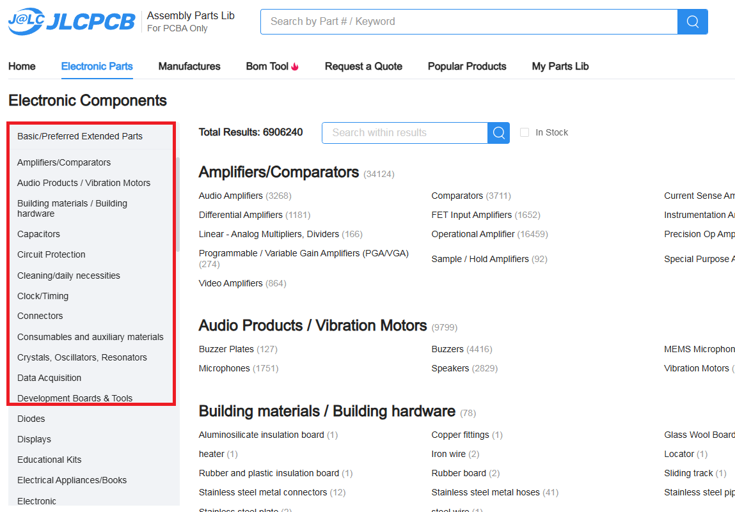Open the Sliding track (1) link
Image resolution: width=735 pixels, height=512 pixels.
(x=695, y=474)
